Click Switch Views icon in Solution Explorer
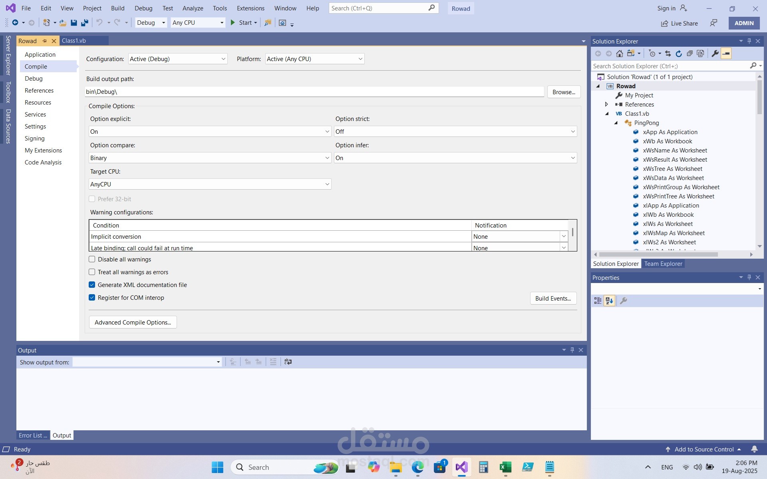 pyautogui.click(x=631, y=53)
